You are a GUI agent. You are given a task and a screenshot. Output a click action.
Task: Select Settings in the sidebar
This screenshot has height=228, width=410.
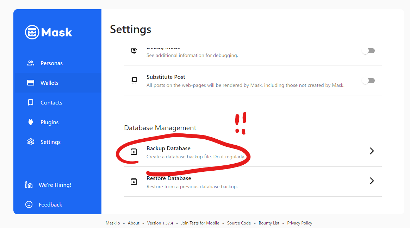point(57,142)
